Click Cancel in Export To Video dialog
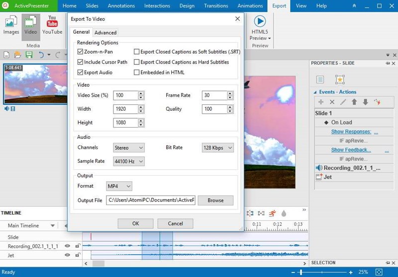The height and width of the screenshot is (277, 398). point(176,223)
